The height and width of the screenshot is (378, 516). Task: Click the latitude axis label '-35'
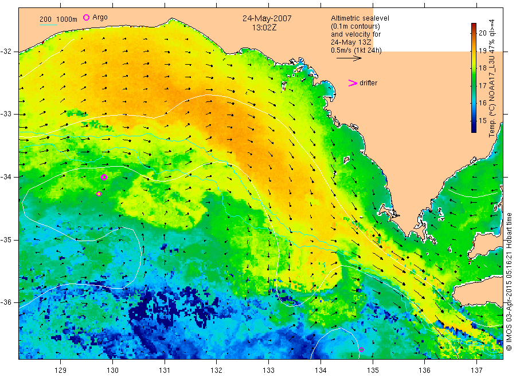[6, 239]
